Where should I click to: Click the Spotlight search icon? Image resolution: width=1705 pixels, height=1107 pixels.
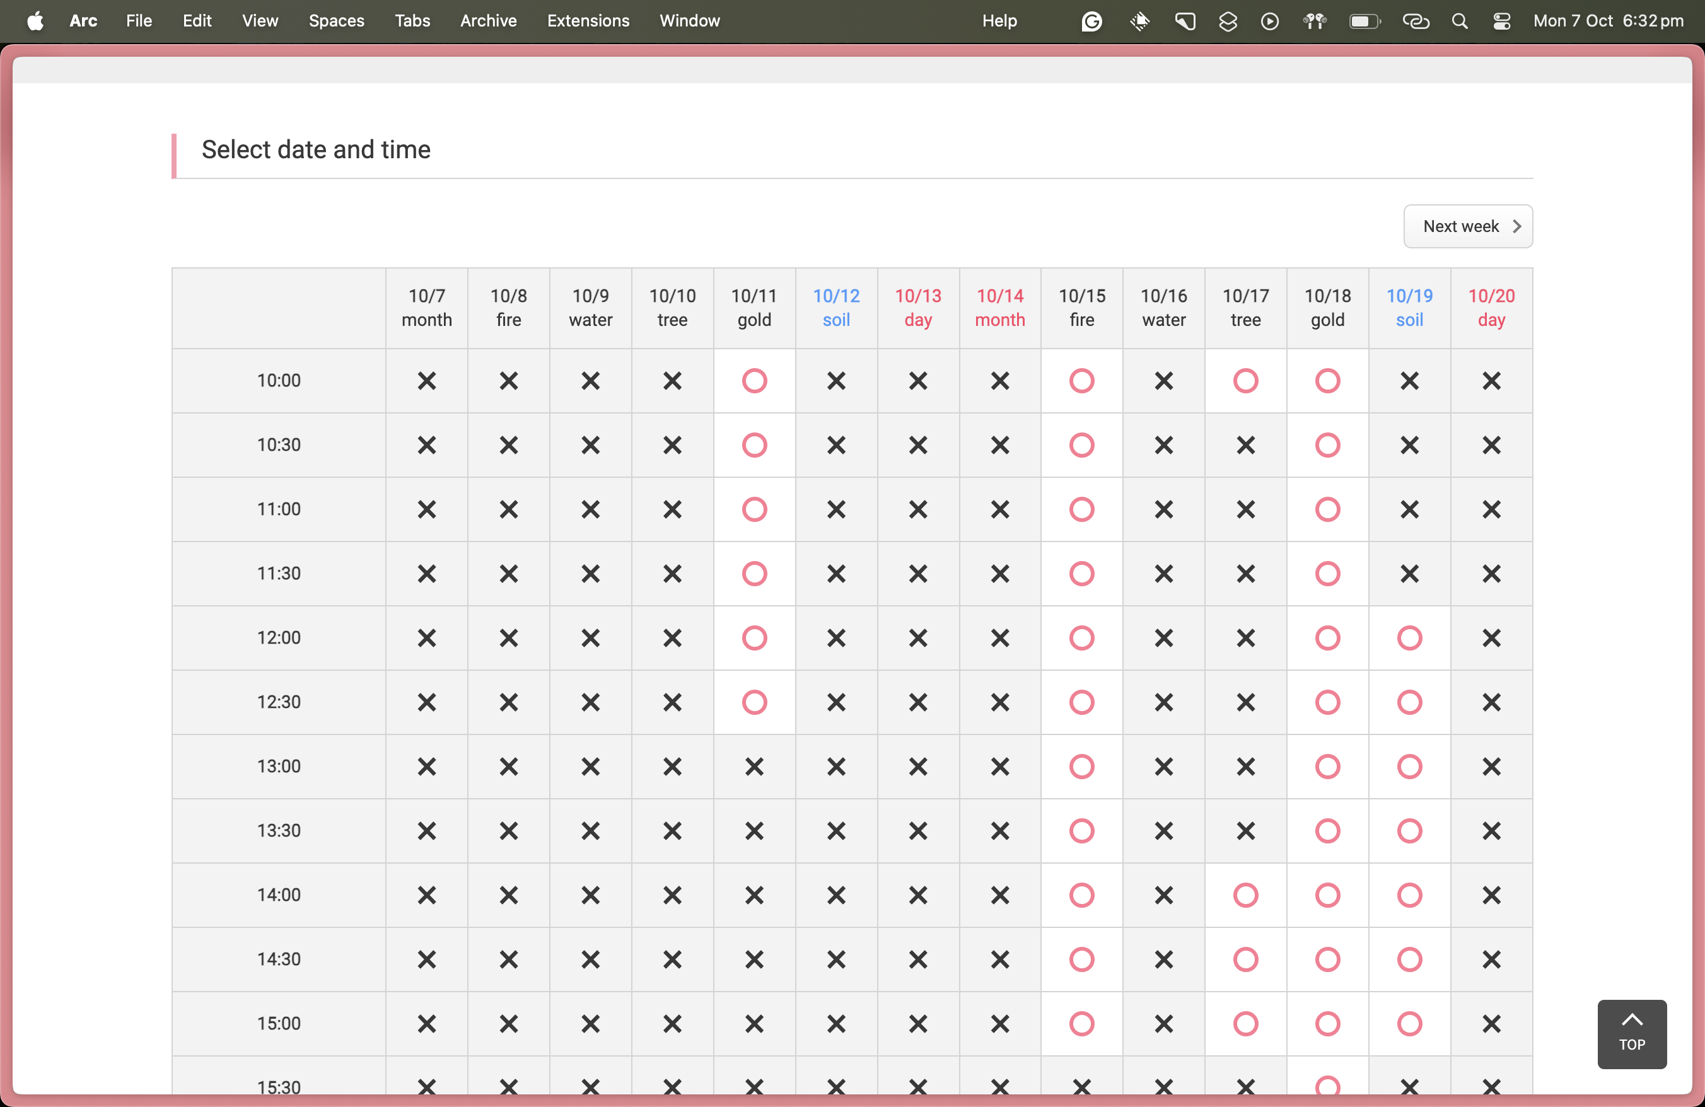click(1459, 21)
